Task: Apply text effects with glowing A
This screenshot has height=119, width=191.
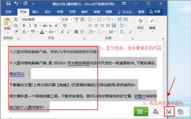Action: pos(24,32)
